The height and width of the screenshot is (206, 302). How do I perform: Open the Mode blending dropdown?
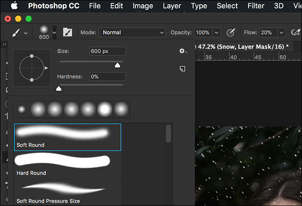[x=132, y=32]
